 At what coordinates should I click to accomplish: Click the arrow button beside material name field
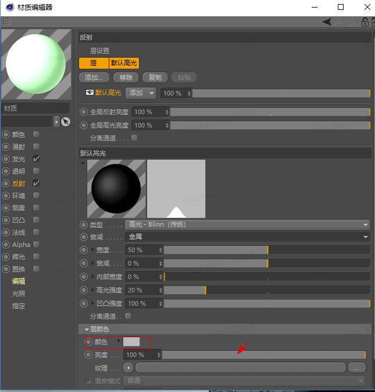[56, 122]
